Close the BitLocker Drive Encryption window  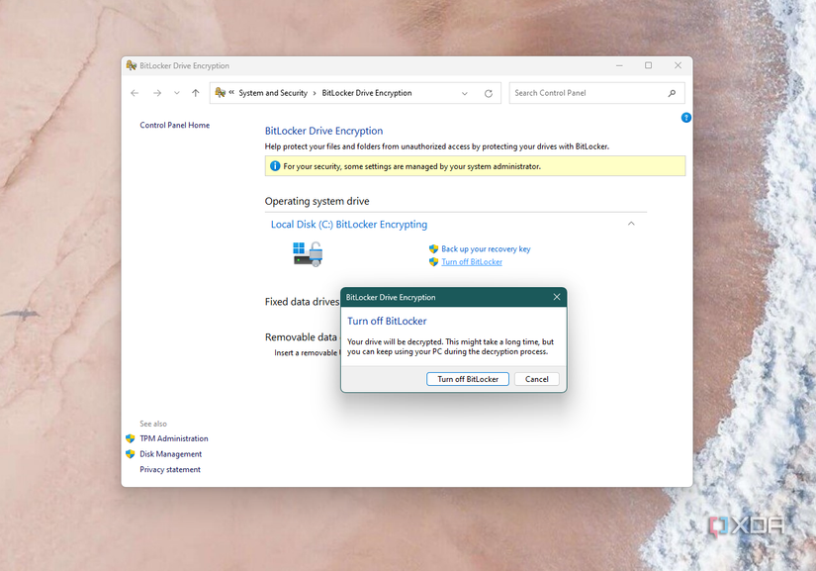[x=678, y=65]
